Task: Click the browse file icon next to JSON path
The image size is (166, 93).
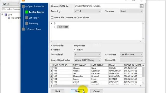Action: 142,6
